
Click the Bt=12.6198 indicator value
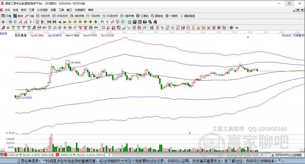click(107, 36)
